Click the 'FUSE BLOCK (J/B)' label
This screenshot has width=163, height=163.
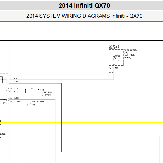tap(130, 51)
